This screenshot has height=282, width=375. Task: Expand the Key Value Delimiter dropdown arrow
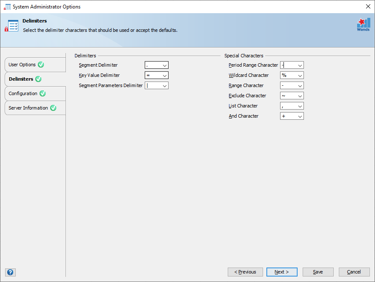(165, 76)
